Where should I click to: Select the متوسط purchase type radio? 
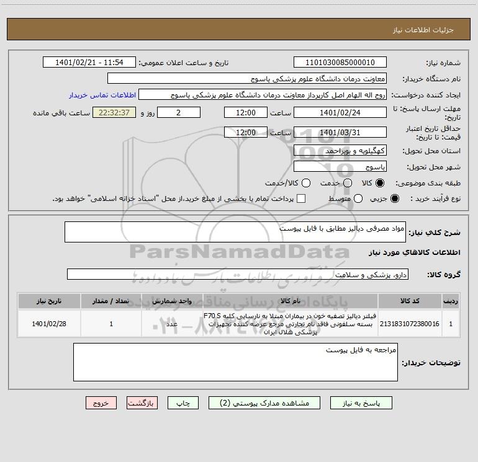tap(358, 198)
